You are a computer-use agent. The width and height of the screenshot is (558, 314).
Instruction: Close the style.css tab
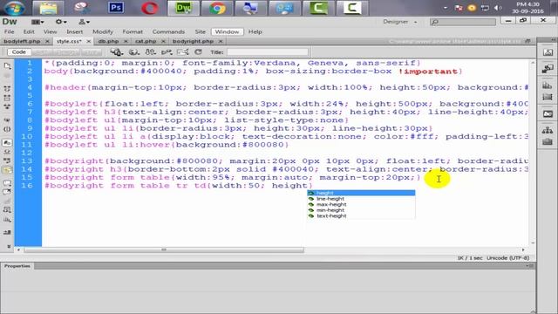(x=88, y=41)
